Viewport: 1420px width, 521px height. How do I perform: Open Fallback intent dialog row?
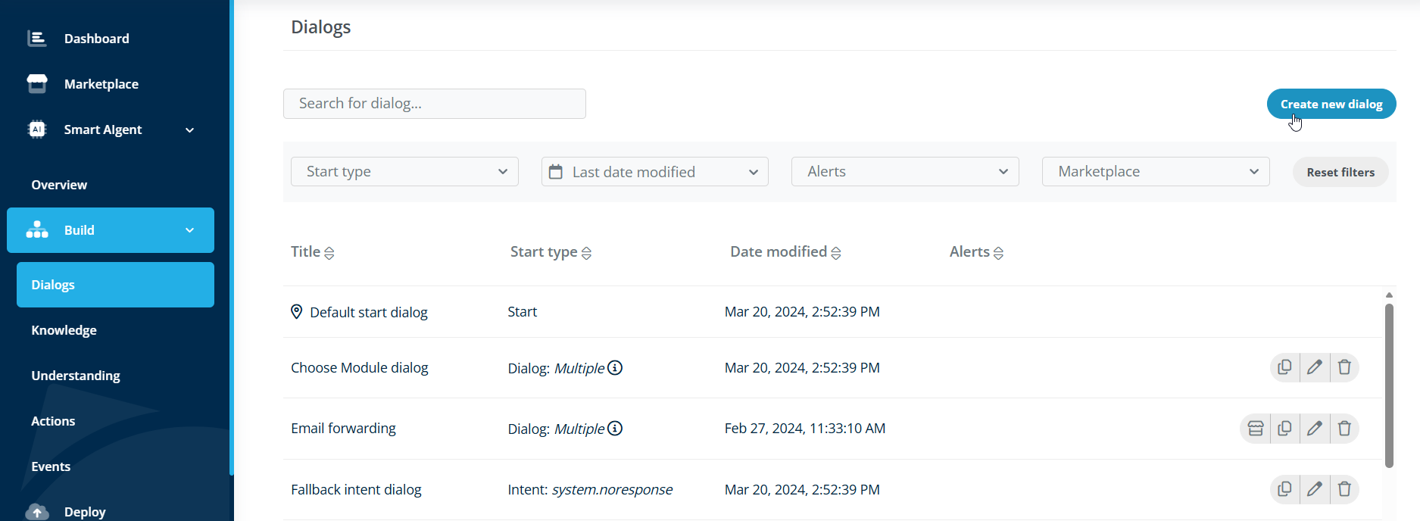(832, 489)
